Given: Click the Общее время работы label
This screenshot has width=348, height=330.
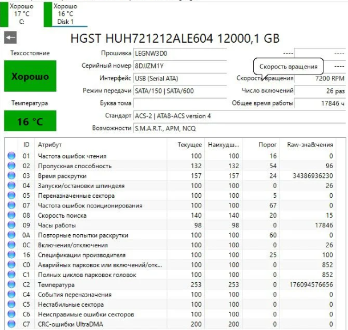Looking at the screenshot, I should pos(262,103).
